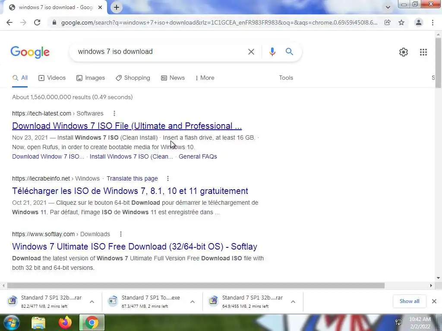Open the Windows Start menu

coord(11,322)
